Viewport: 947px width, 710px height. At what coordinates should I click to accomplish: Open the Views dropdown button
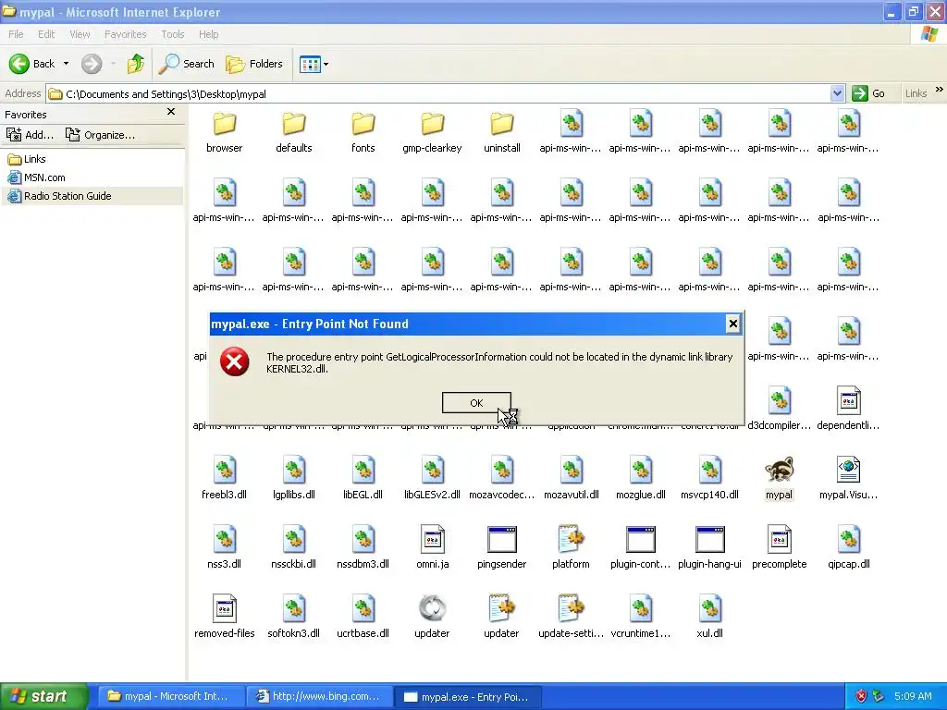pyautogui.click(x=314, y=64)
